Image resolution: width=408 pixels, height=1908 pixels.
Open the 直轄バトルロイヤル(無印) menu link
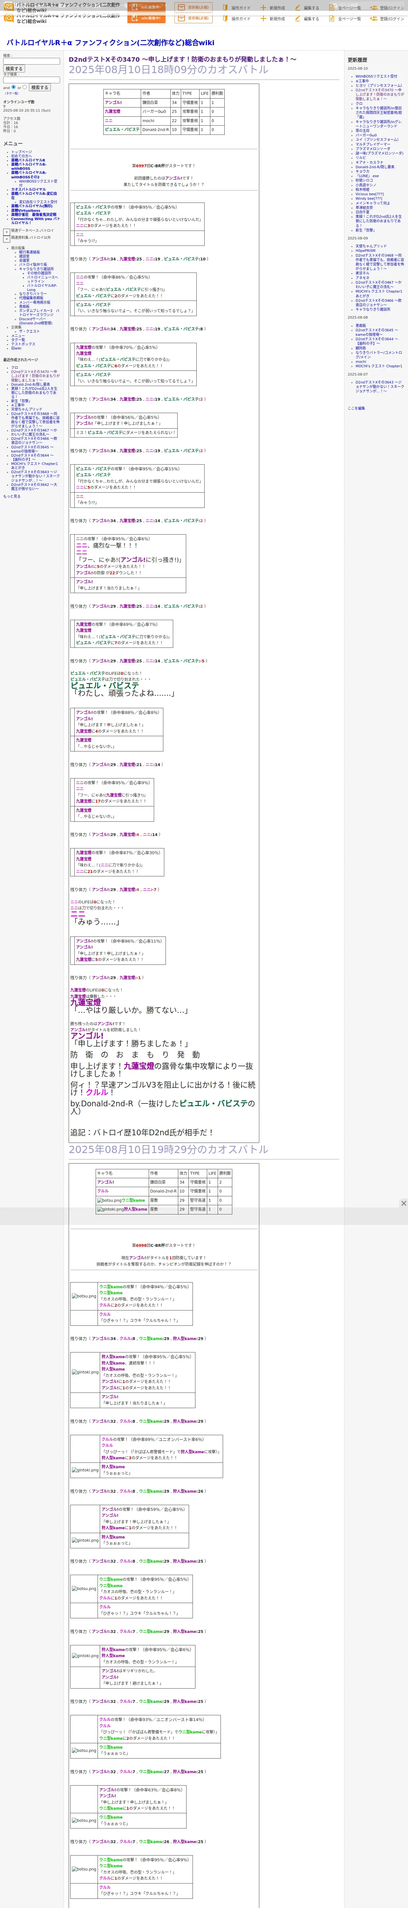(32, 207)
